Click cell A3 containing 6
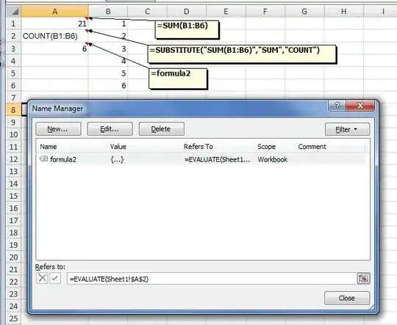 point(54,48)
